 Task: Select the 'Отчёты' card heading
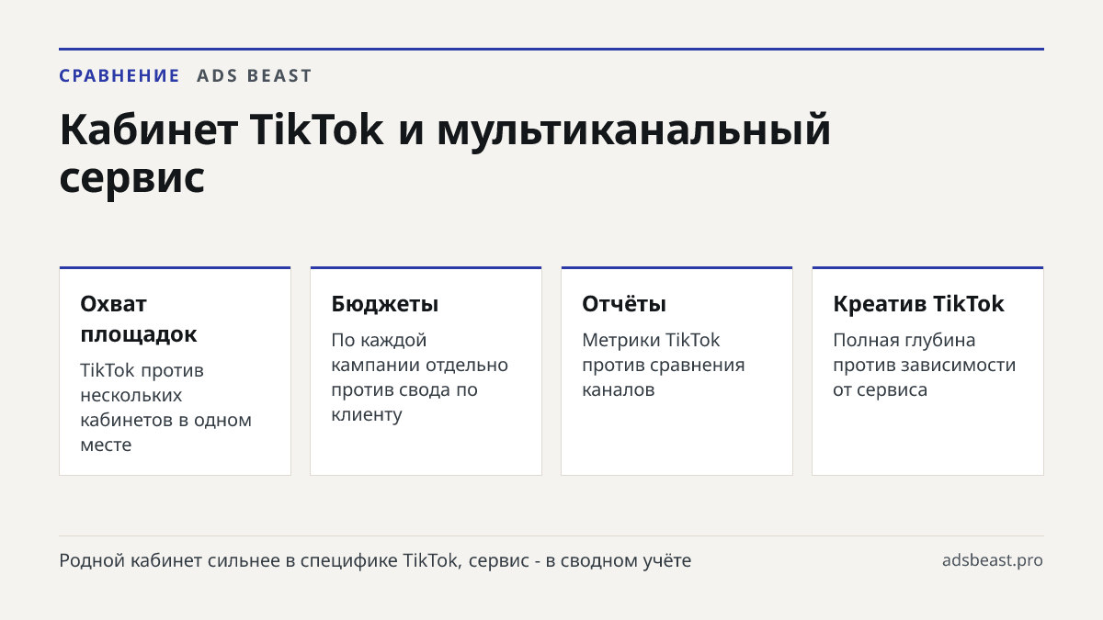coord(624,304)
